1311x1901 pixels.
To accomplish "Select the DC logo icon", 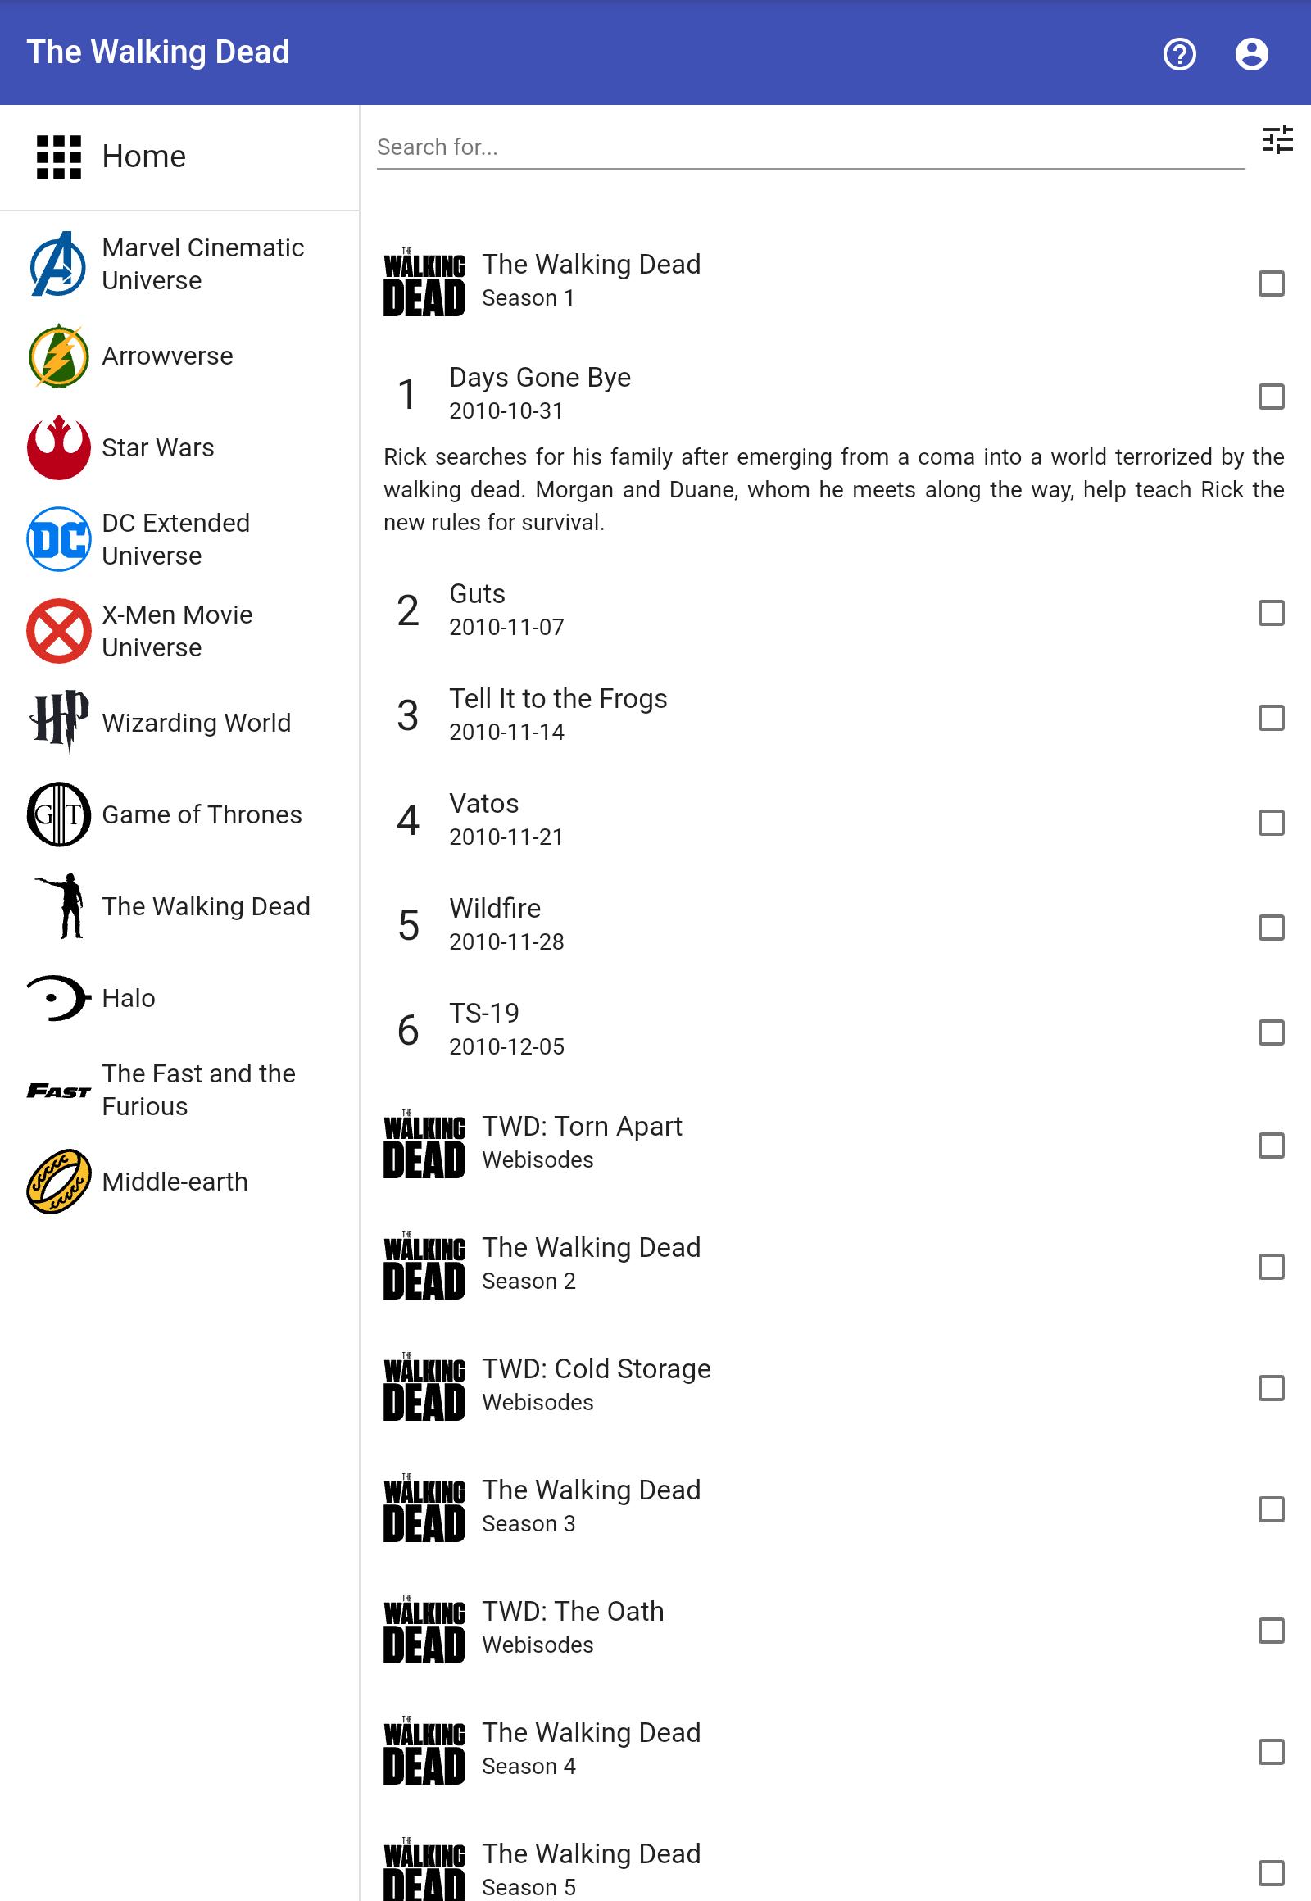I will point(58,540).
